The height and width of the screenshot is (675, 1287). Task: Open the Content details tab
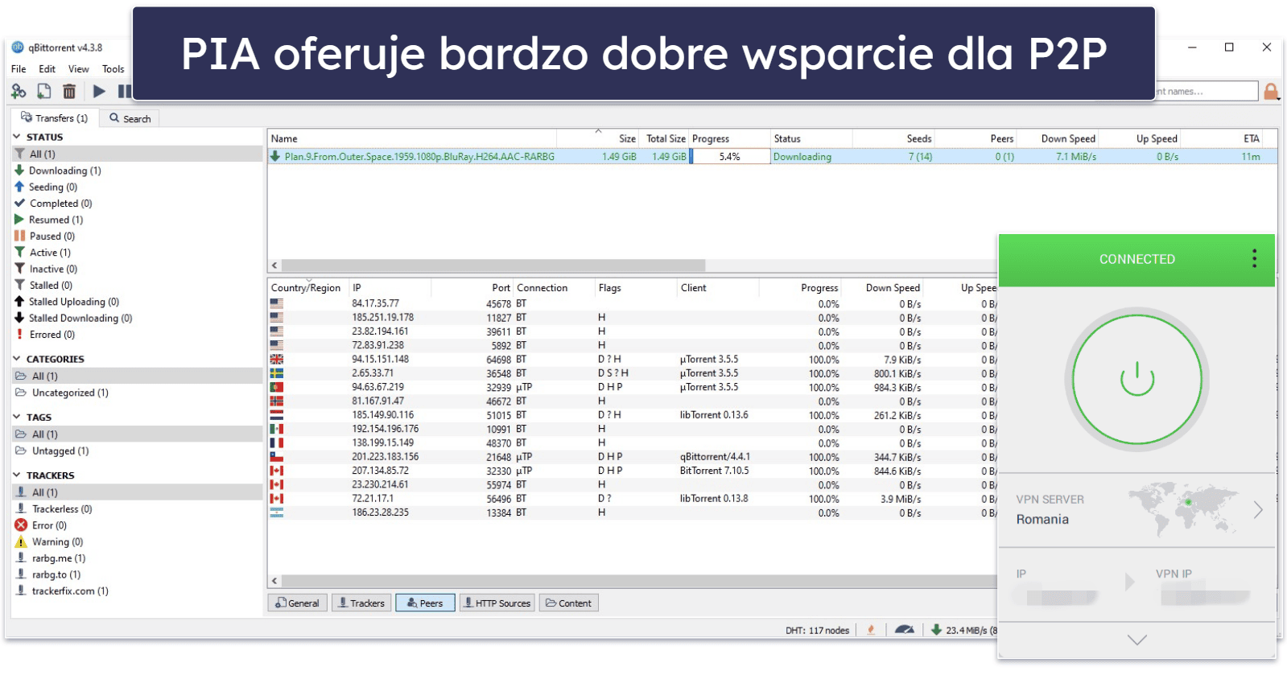pyautogui.click(x=568, y=603)
